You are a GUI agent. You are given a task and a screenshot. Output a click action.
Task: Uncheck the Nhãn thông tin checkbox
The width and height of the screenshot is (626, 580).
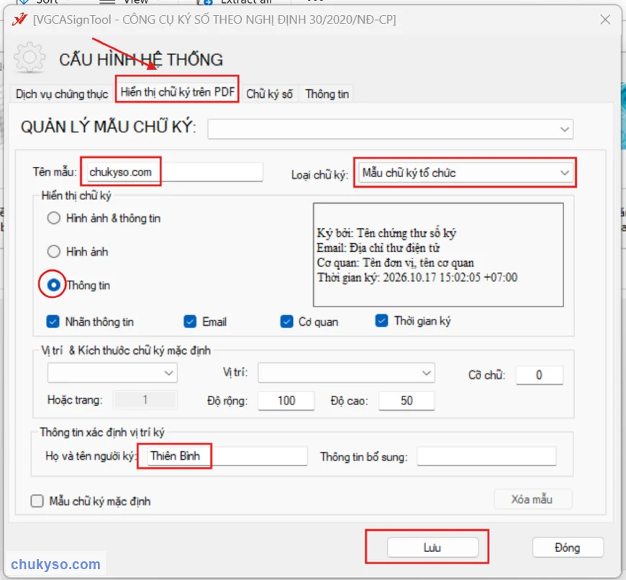[53, 322]
